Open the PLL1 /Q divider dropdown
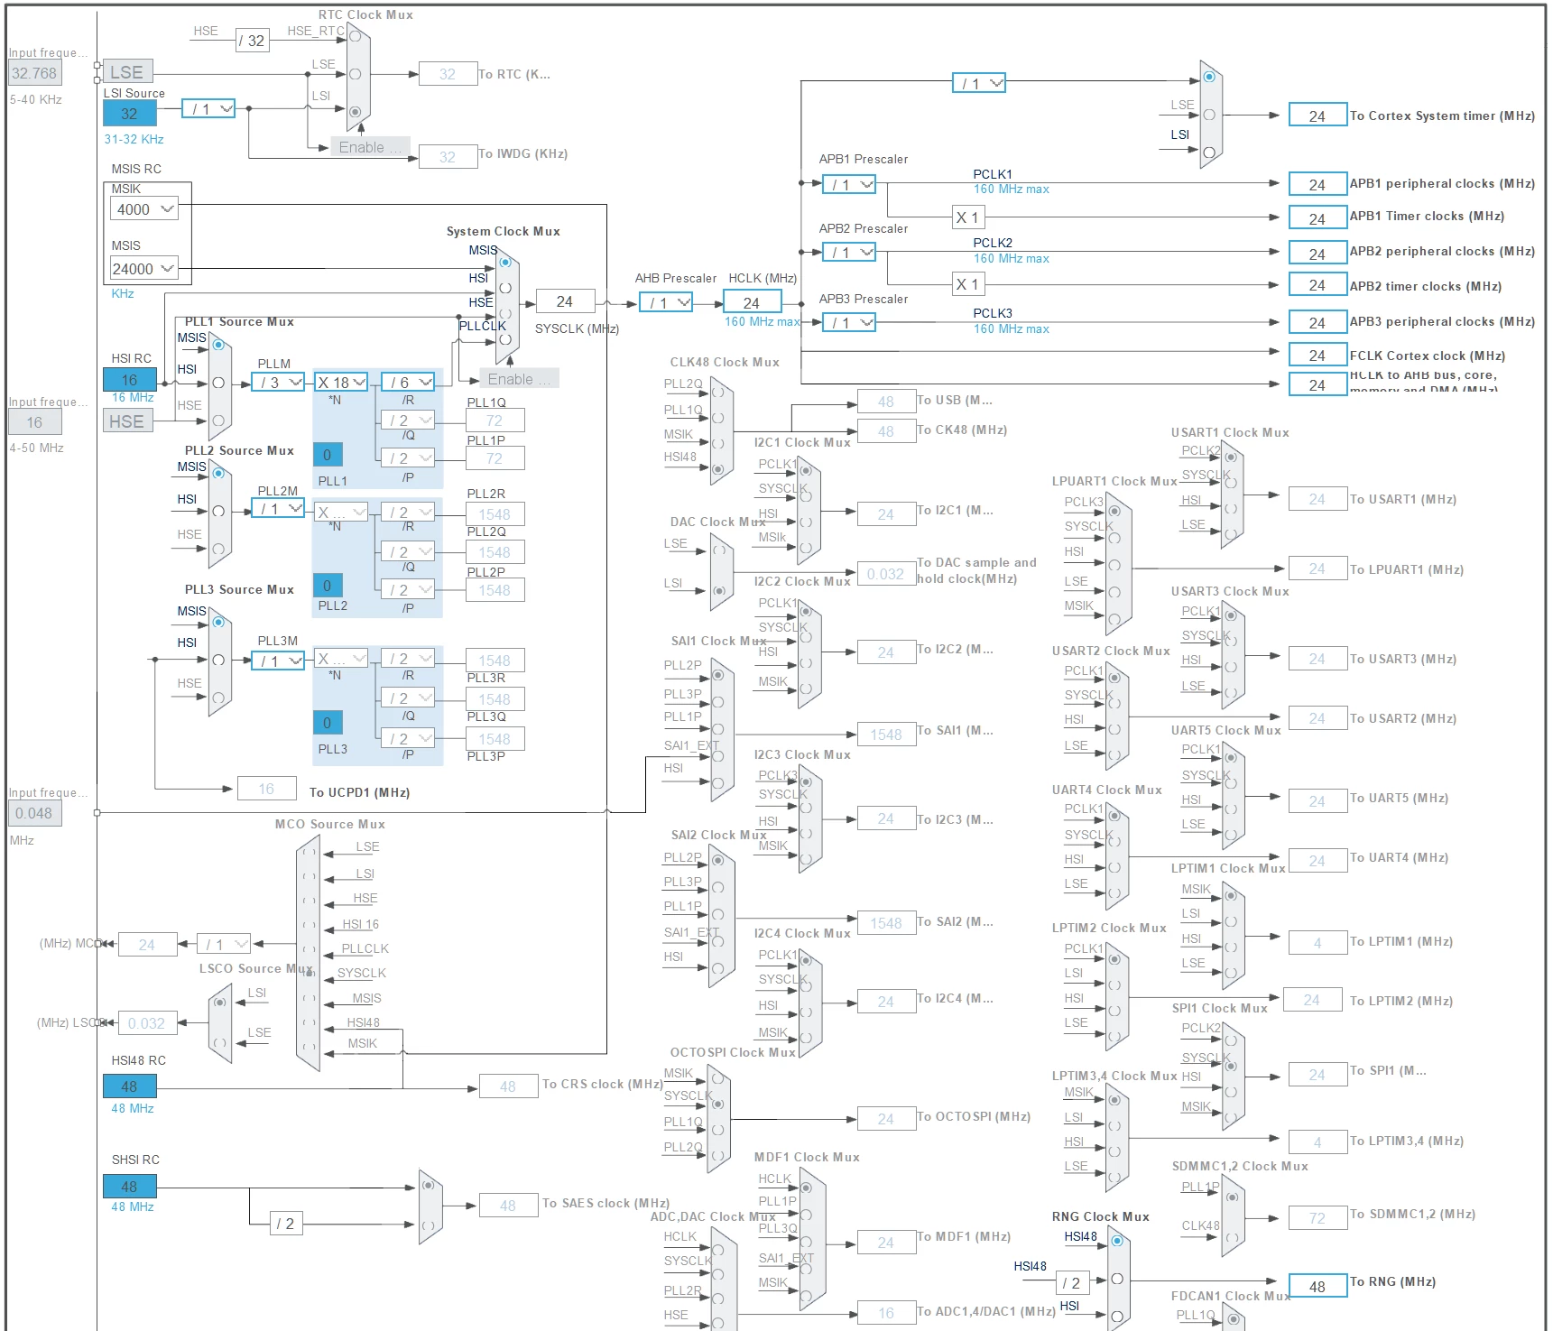 [408, 421]
